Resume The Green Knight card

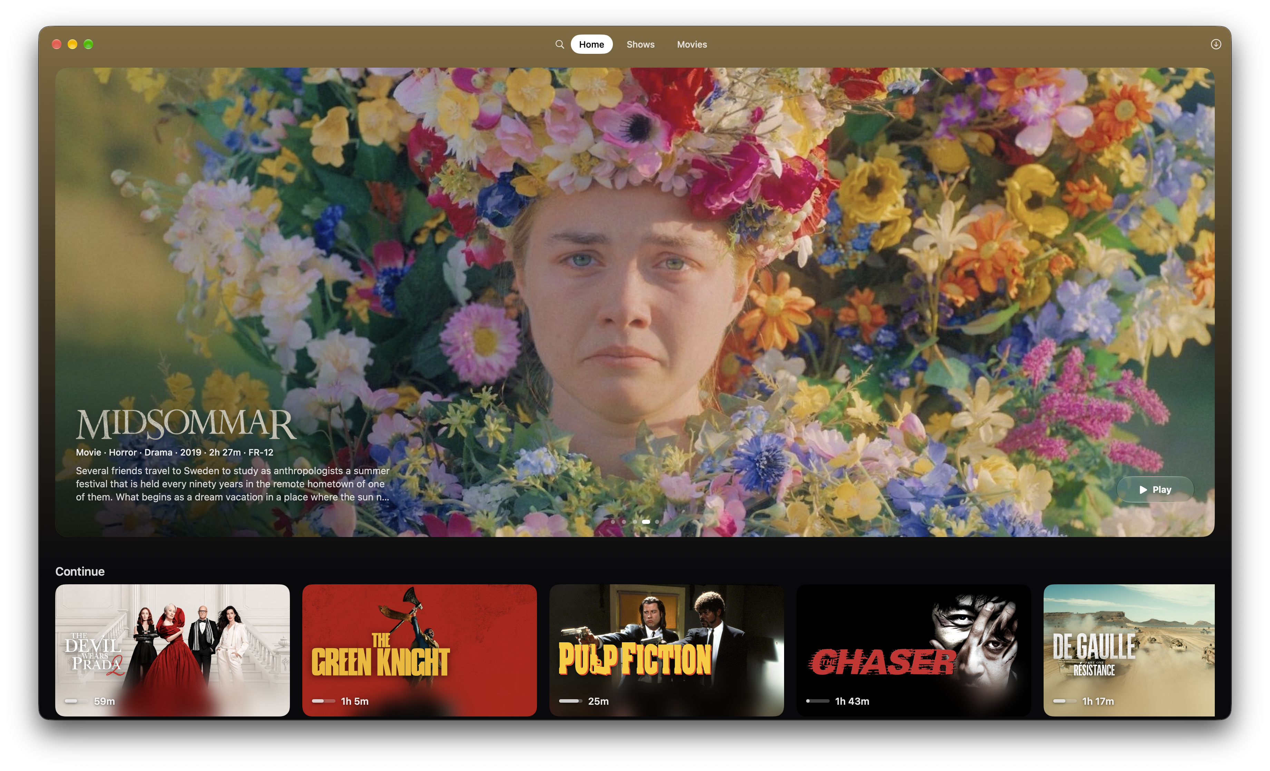(419, 650)
